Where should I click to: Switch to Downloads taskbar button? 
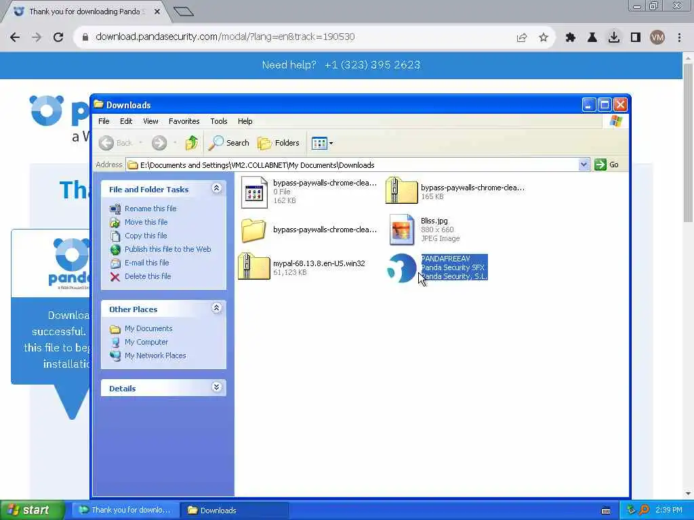coord(234,511)
